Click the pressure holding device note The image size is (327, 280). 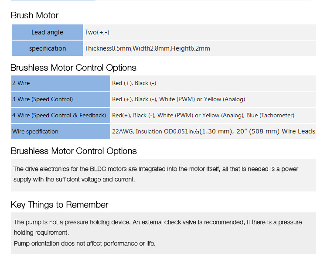[x=158, y=227]
